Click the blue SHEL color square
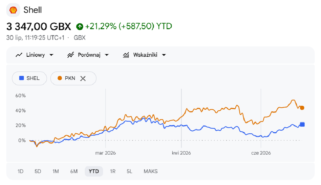This screenshot has height=185, width=321. tap(21, 78)
